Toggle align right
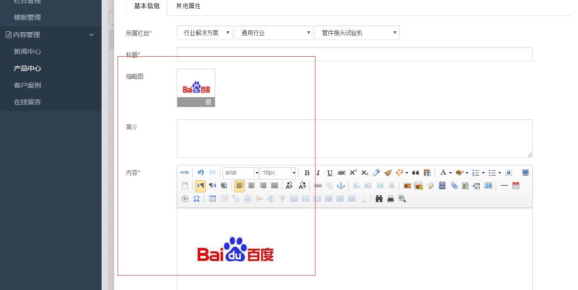The width and height of the screenshot is (578, 290). (263, 186)
